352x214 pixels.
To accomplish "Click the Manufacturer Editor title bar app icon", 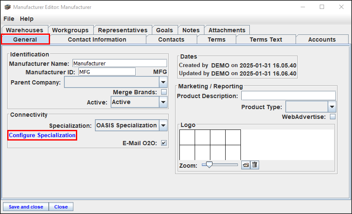I will tap(7, 7).
